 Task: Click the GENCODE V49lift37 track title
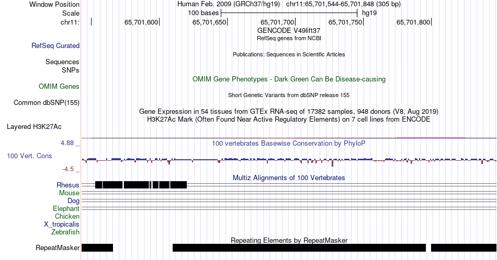[289, 31]
